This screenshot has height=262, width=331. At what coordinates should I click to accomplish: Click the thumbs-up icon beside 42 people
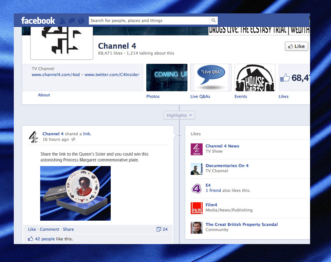pos(31,239)
